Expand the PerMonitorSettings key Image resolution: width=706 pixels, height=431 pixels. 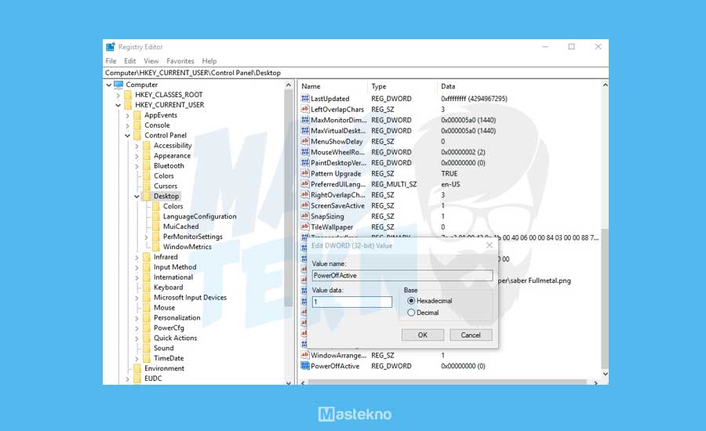point(147,237)
